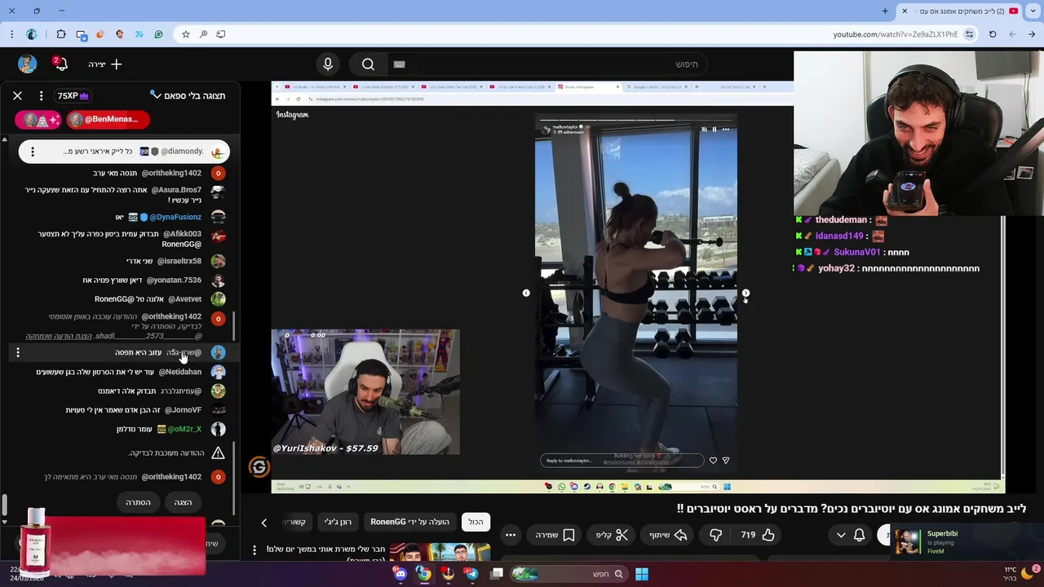
Task: Dislike the video thumbs down
Action: coord(715,535)
